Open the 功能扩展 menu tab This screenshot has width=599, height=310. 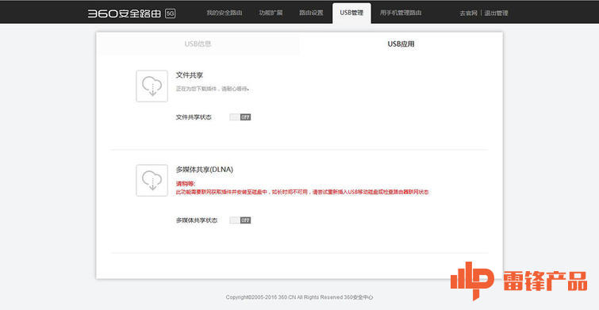tap(271, 13)
